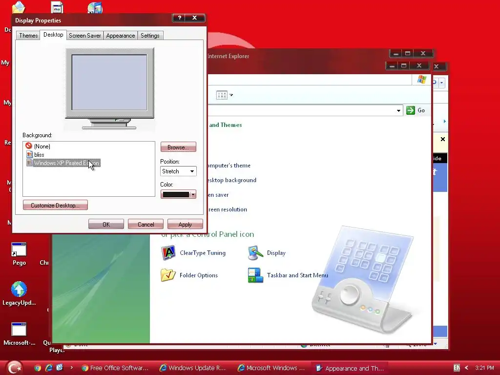Expand the hidden system tray icons arrow
The width and height of the screenshot is (500, 375).
click(466, 368)
